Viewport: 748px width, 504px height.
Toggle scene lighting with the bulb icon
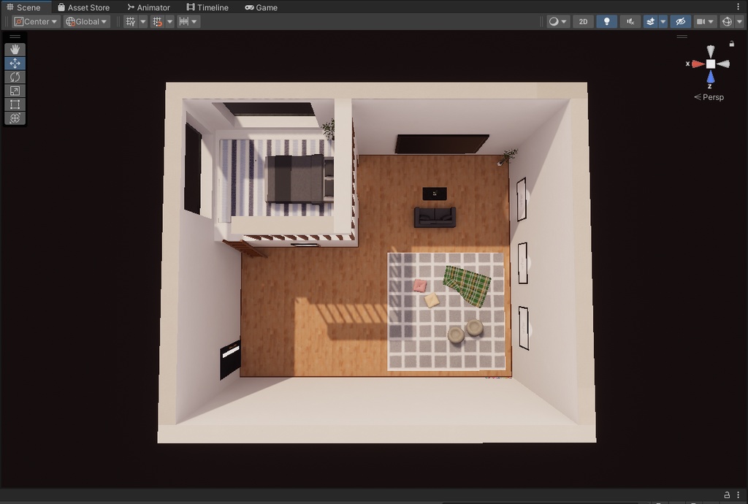click(x=606, y=21)
